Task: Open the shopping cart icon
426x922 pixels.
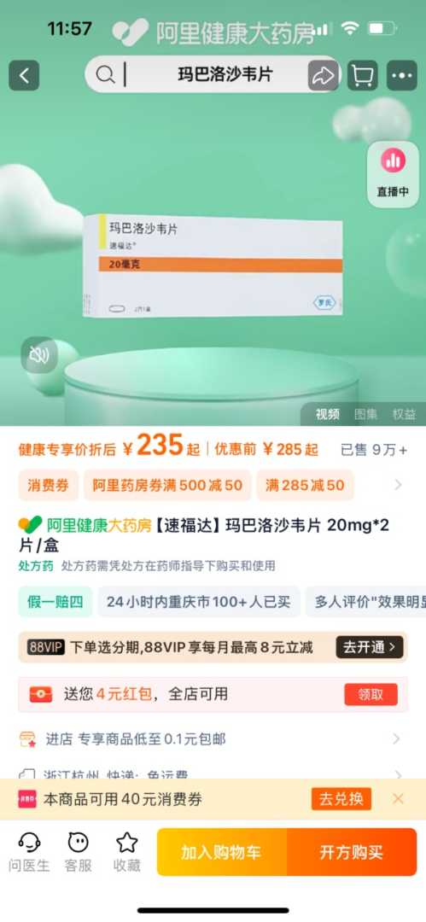Action: click(363, 75)
